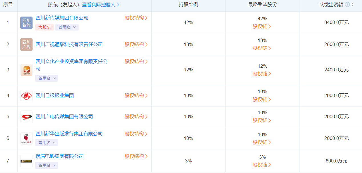The width and height of the screenshot is (362, 173).
Task: View 股权结构 for 四川广电传媒集团有限公司
Action: tap(136, 116)
